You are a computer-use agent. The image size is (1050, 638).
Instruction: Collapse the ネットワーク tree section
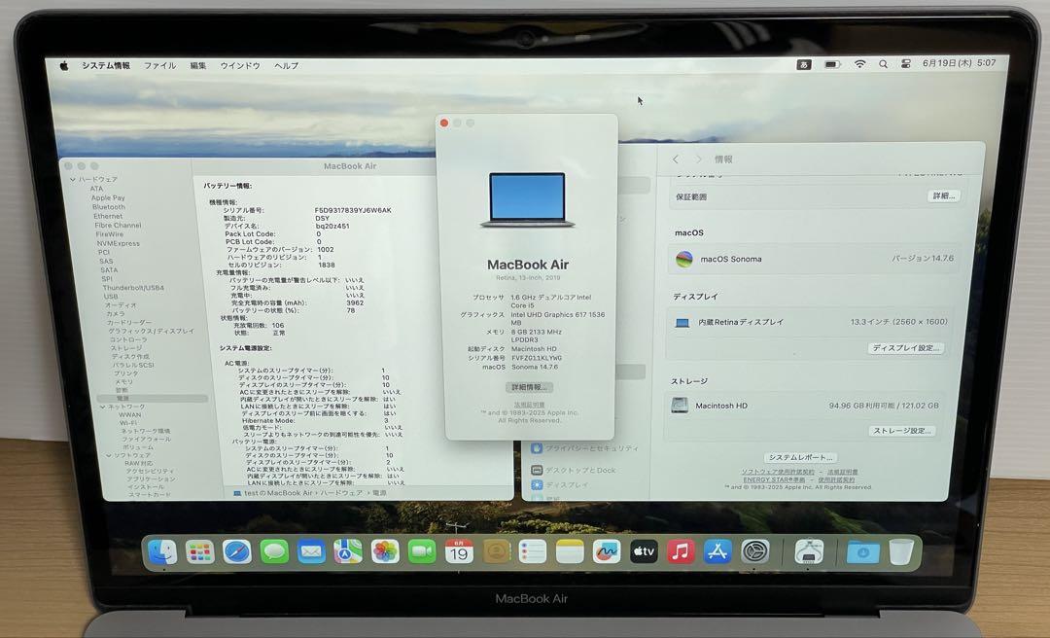(102, 407)
